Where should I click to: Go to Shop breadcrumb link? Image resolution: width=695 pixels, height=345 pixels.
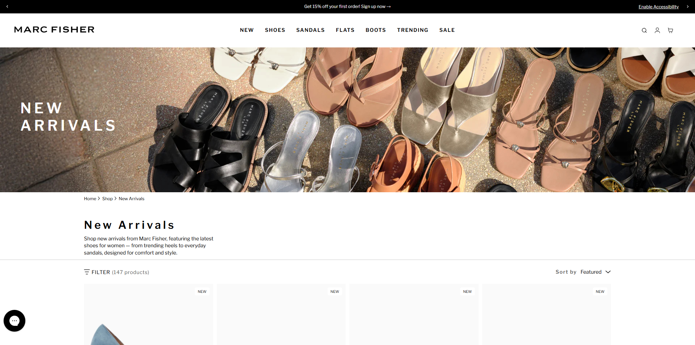(x=107, y=199)
